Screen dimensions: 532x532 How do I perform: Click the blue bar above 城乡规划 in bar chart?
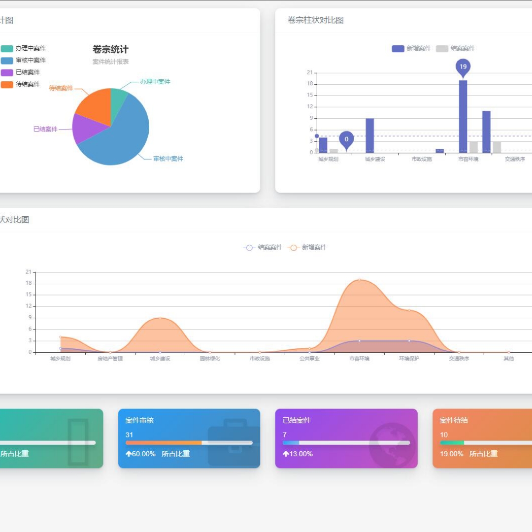click(x=323, y=145)
